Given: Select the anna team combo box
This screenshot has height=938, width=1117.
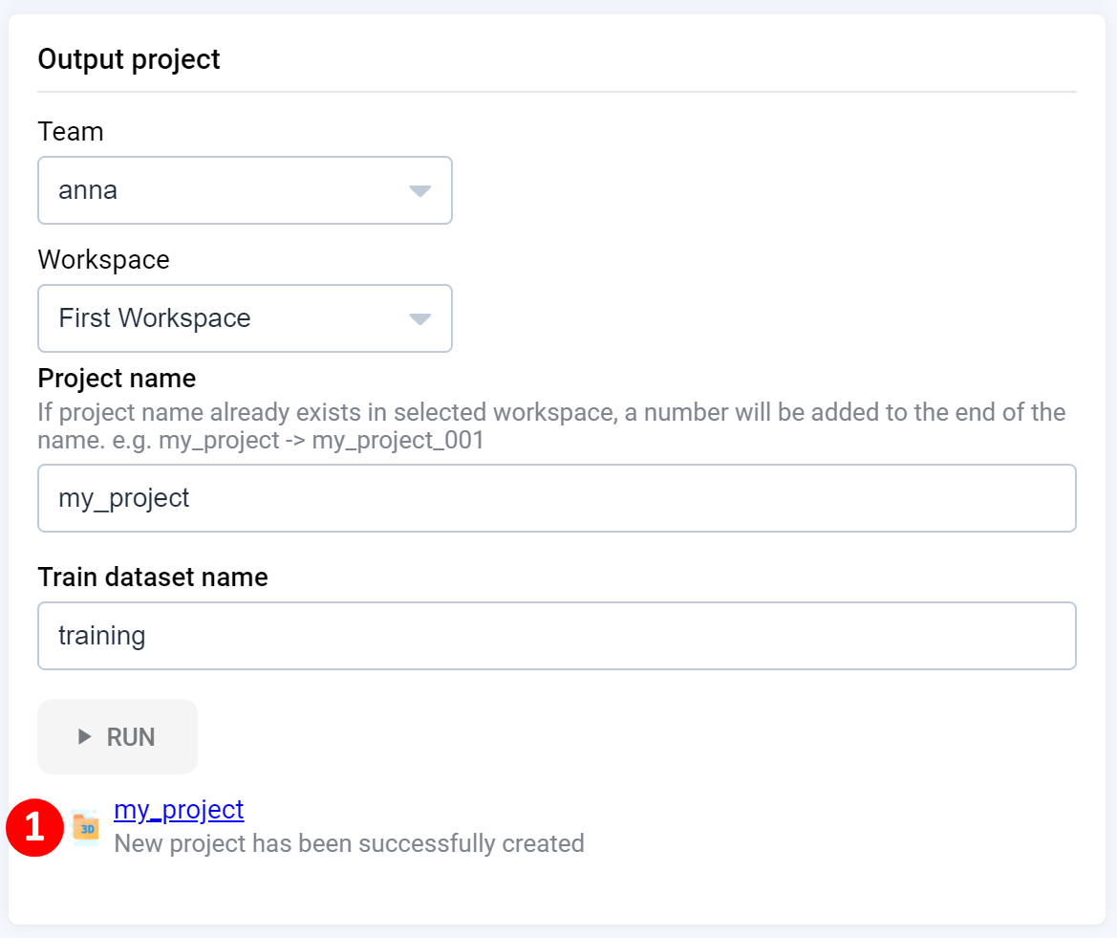Looking at the screenshot, I should point(245,190).
